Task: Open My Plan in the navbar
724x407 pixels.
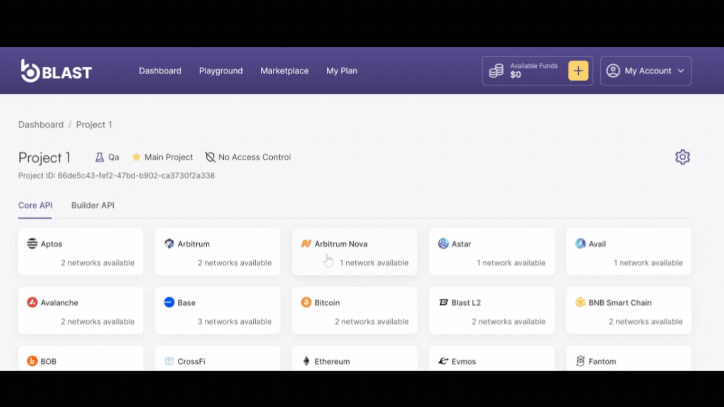Action: [x=342, y=70]
